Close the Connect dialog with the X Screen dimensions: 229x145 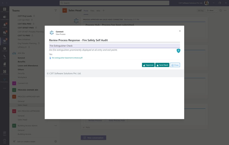pyautogui.click(x=180, y=31)
